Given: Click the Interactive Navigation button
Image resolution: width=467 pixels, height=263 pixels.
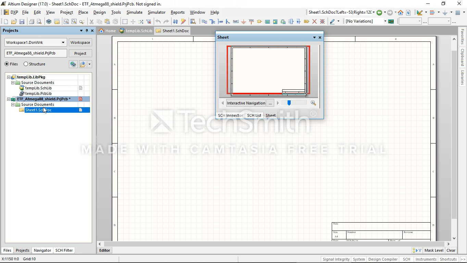Looking at the screenshot, I should coord(246,103).
